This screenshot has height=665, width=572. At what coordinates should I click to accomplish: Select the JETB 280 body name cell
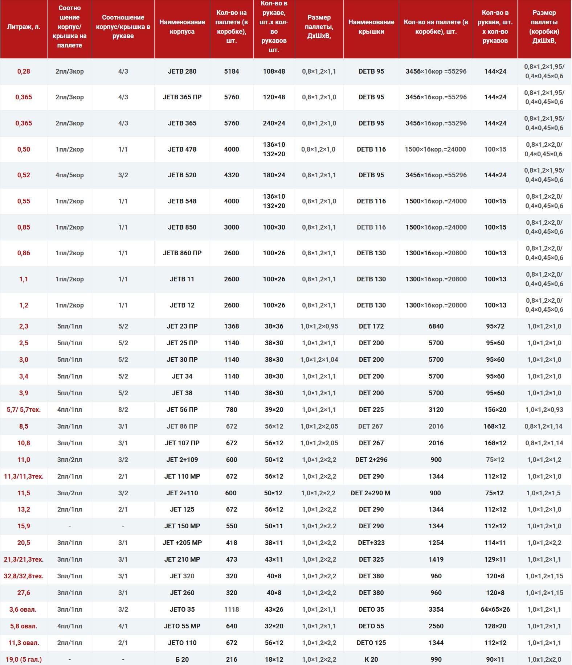coord(182,71)
